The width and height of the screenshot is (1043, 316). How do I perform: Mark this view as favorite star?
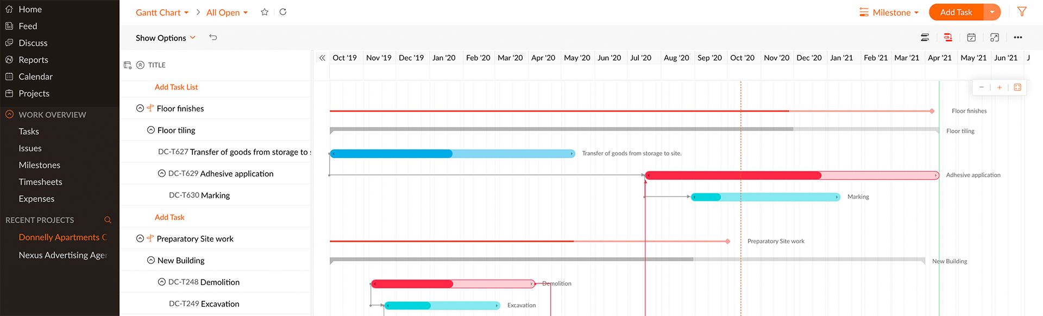pos(265,12)
